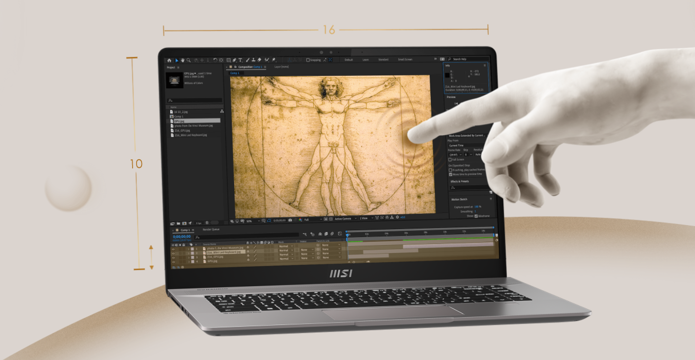Show hidden workspaces with the double-chevron
The width and height of the screenshot is (695, 360).
435,59
